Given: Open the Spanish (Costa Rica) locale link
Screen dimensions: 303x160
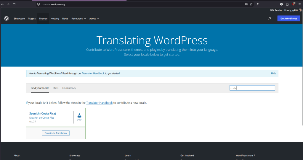Looking at the screenshot, I should coord(43,114).
